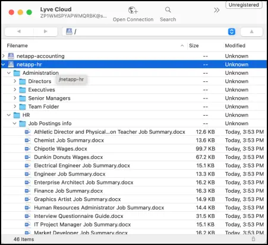Click the Open Connection globe icon

[133, 10]
